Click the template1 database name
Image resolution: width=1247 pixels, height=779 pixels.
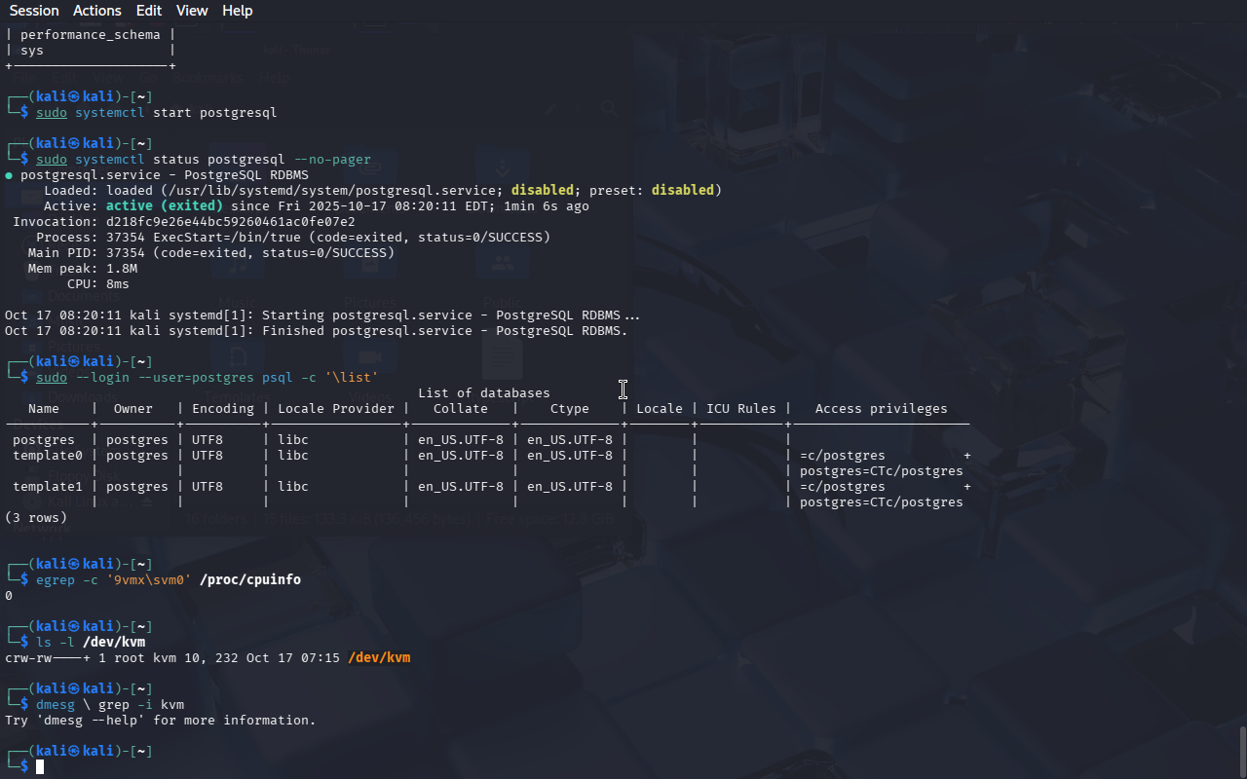click(x=48, y=487)
